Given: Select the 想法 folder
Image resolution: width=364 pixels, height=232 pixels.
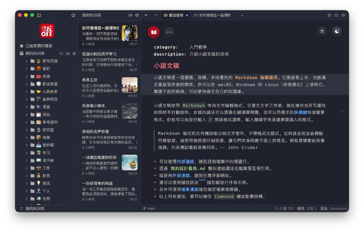Looking at the screenshot, I should [x=46, y=183].
